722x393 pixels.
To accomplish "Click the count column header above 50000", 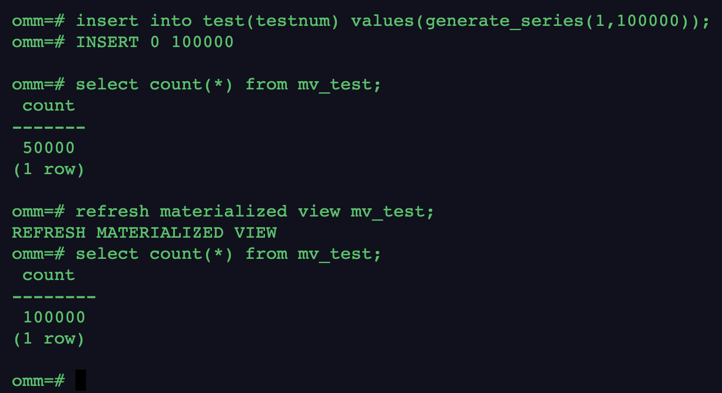I will pyautogui.click(x=49, y=105).
